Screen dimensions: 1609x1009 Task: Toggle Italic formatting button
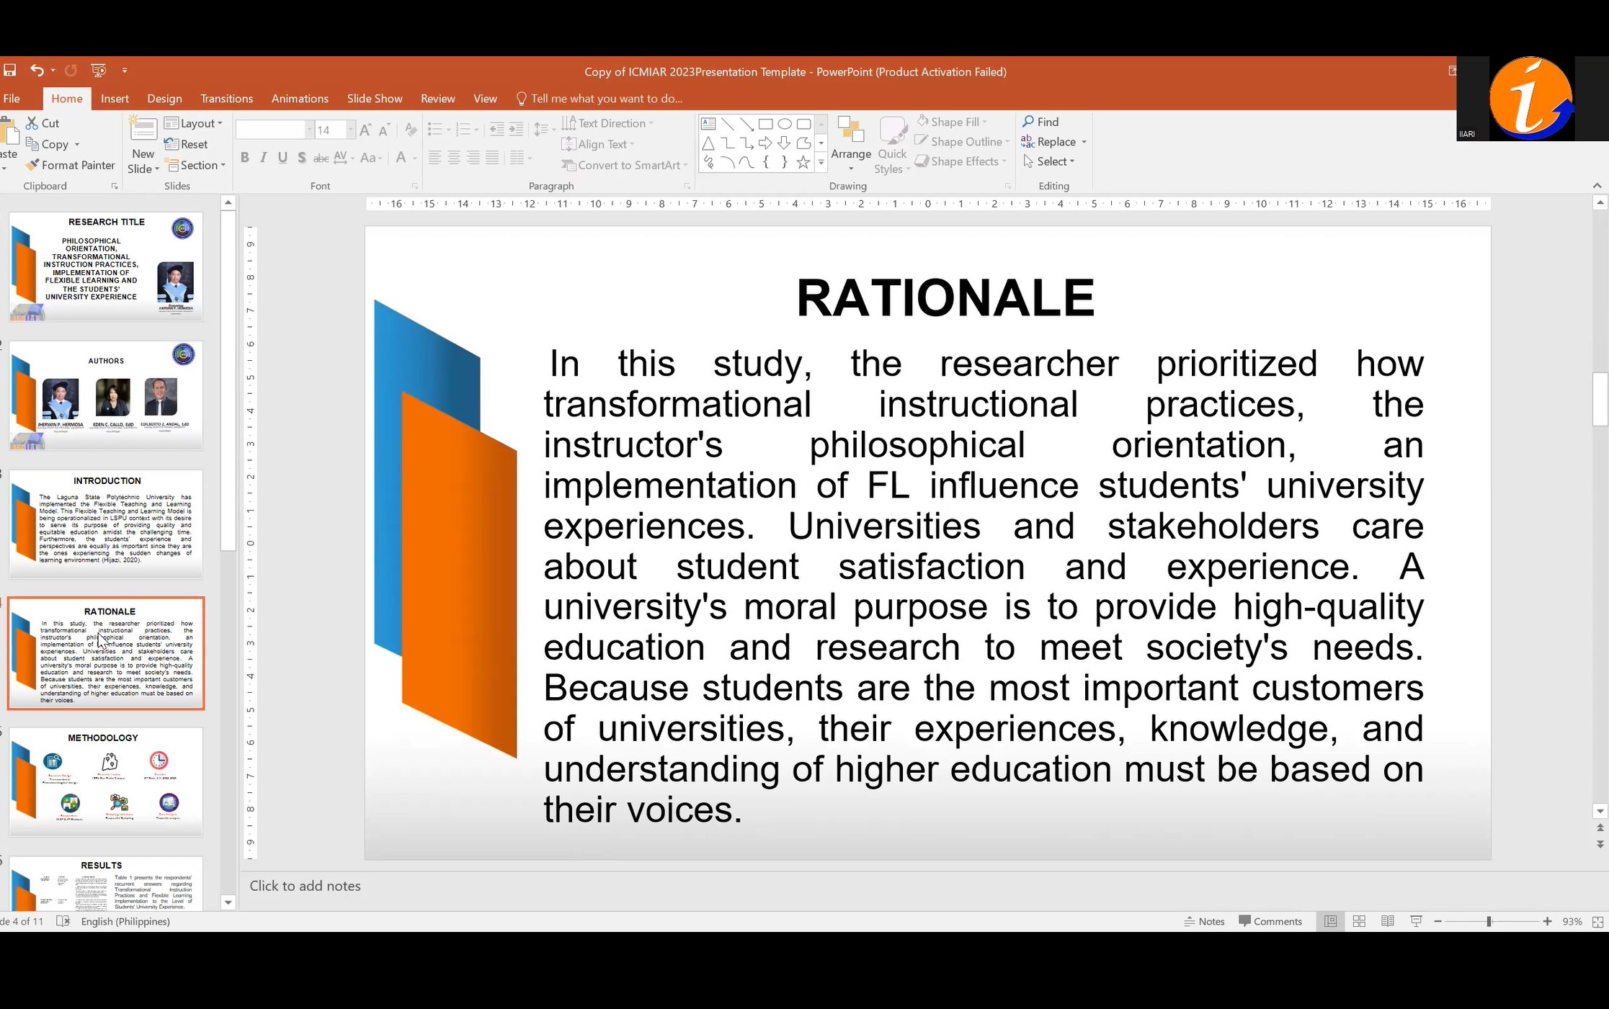(x=264, y=158)
